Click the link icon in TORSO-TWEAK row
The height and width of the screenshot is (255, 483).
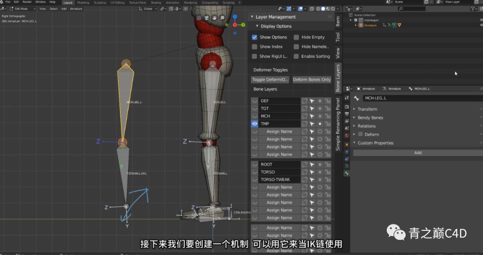(305, 179)
